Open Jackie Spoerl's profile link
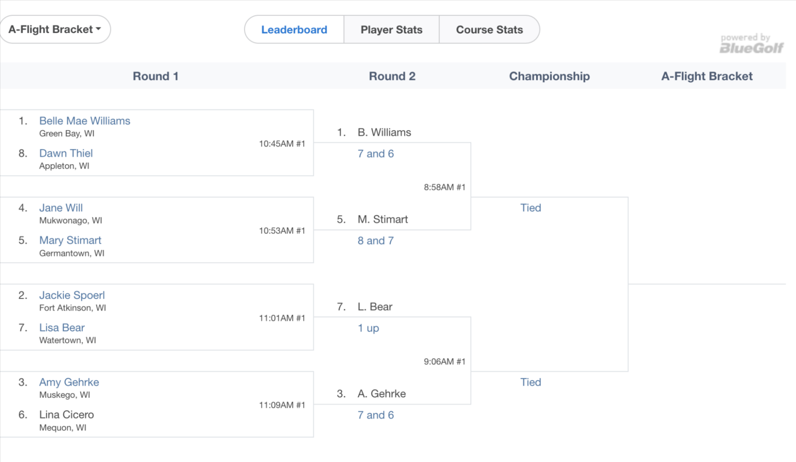796x462 pixels. tap(72, 295)
